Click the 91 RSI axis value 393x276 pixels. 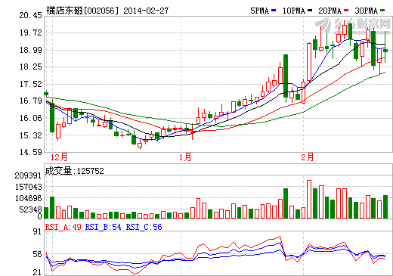[x=37, y=231]
